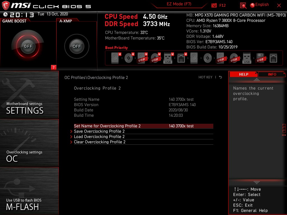Image resolution: width=287 pixels, height=215 pixels.
Task: Open the OC overclocking settings section
Action: 29,143
